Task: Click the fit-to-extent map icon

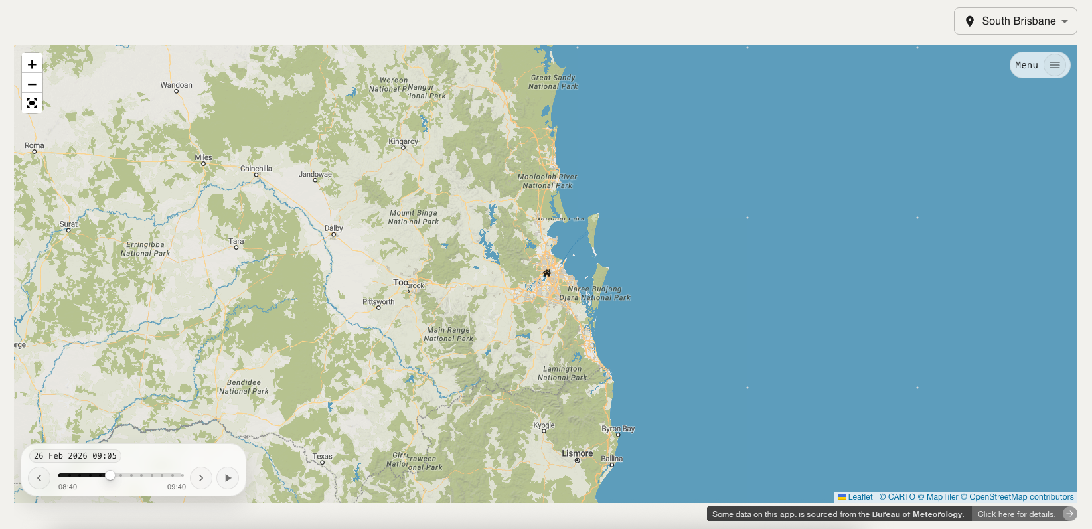Action: coord(32,103)
